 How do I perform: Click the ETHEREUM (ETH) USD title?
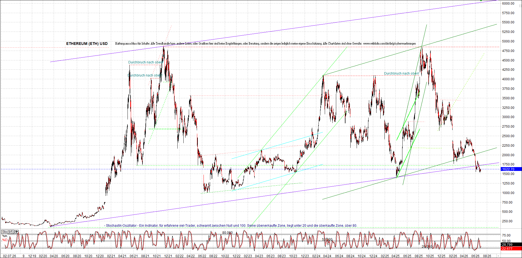tap(87, 44)
